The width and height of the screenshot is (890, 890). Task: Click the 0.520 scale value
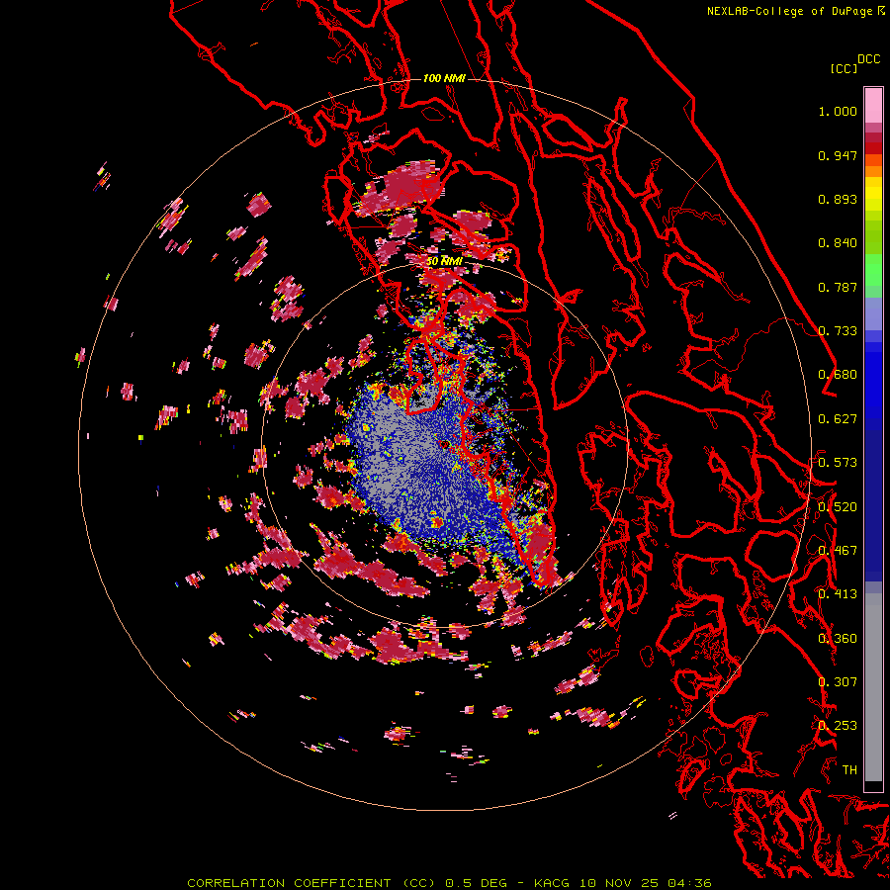coord(838,506)
